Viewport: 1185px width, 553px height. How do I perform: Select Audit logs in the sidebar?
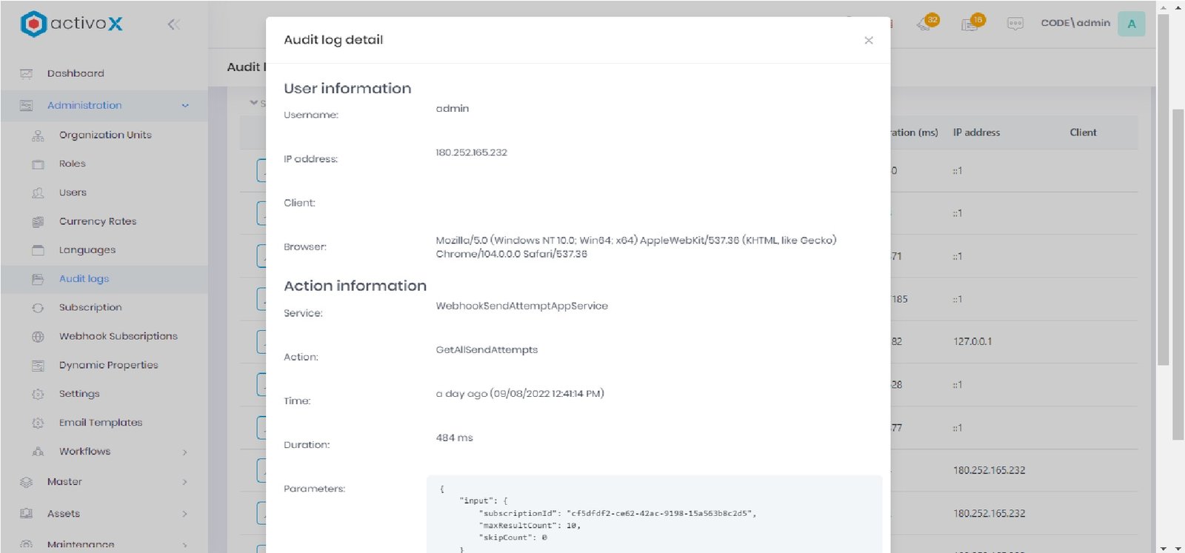tap(84, 279)
